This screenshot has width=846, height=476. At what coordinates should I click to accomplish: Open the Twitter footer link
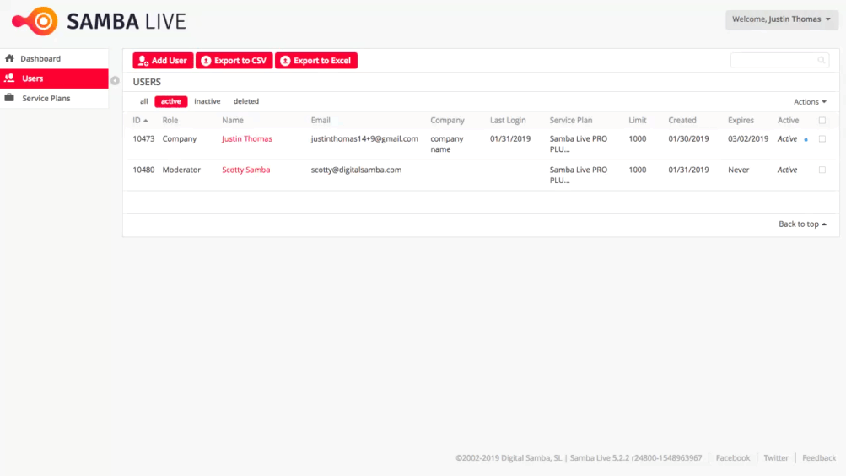point(776,457)
